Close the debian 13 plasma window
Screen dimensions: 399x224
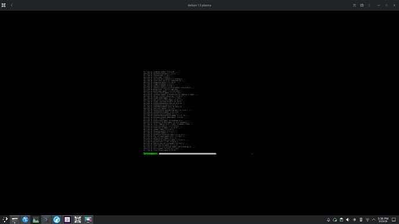[x=394, y=5]
